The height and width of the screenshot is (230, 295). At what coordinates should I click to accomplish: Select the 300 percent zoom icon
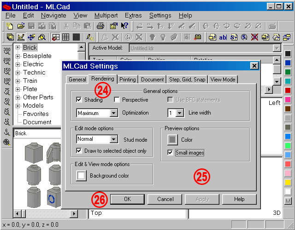coord(7,51)
